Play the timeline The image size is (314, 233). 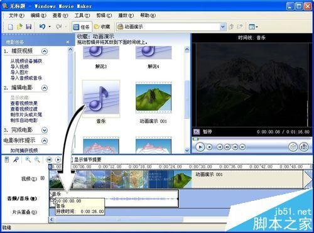[x=58, y=160]
